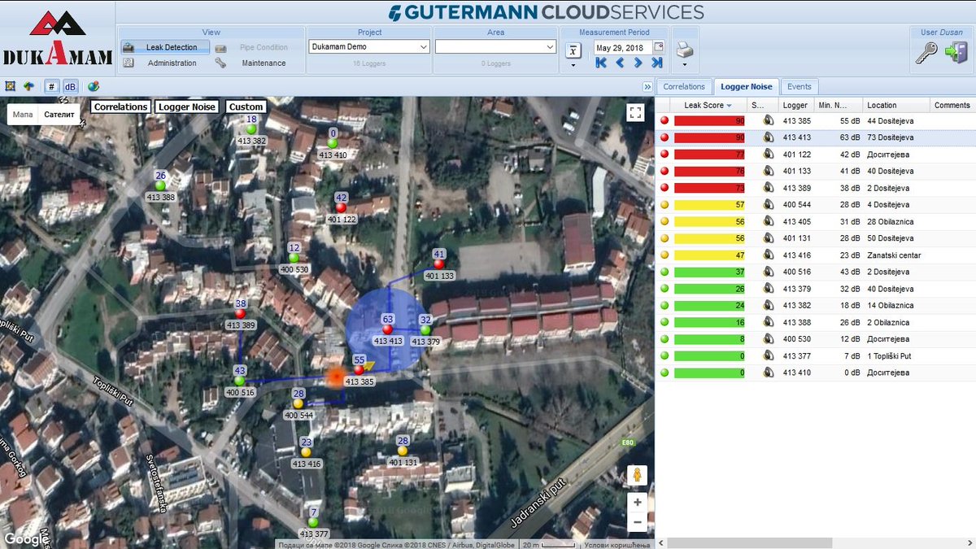The width and height of the screenshot is (976, 549).
Task: Click green logger marker 413 379 on map
Action: click(x=425, y=329)
